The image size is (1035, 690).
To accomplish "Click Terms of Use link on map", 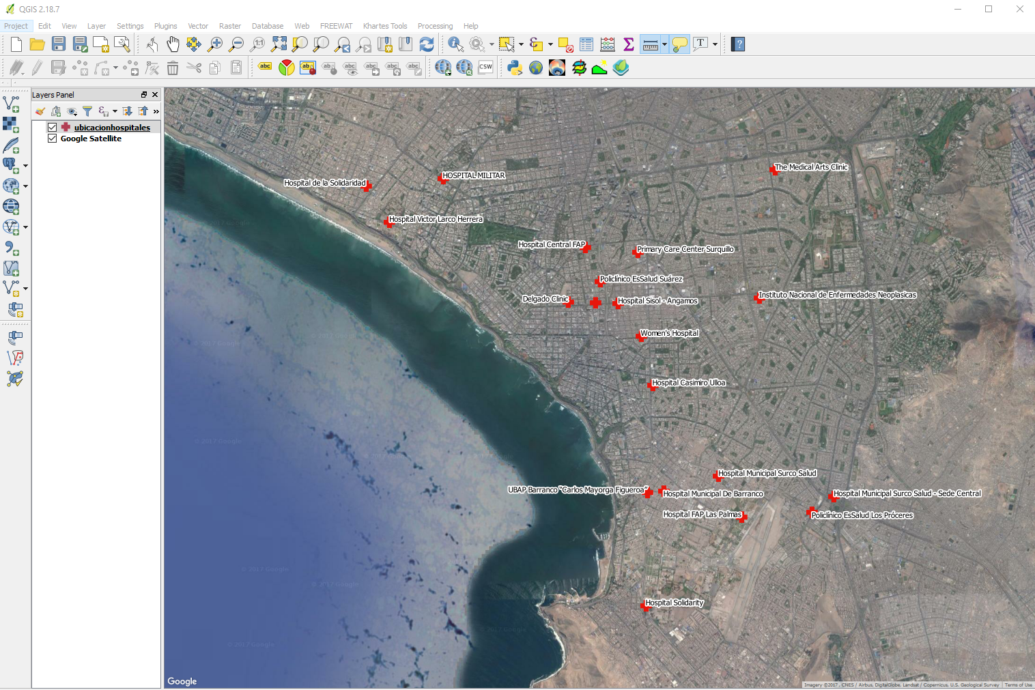I will pos(1018,685).
